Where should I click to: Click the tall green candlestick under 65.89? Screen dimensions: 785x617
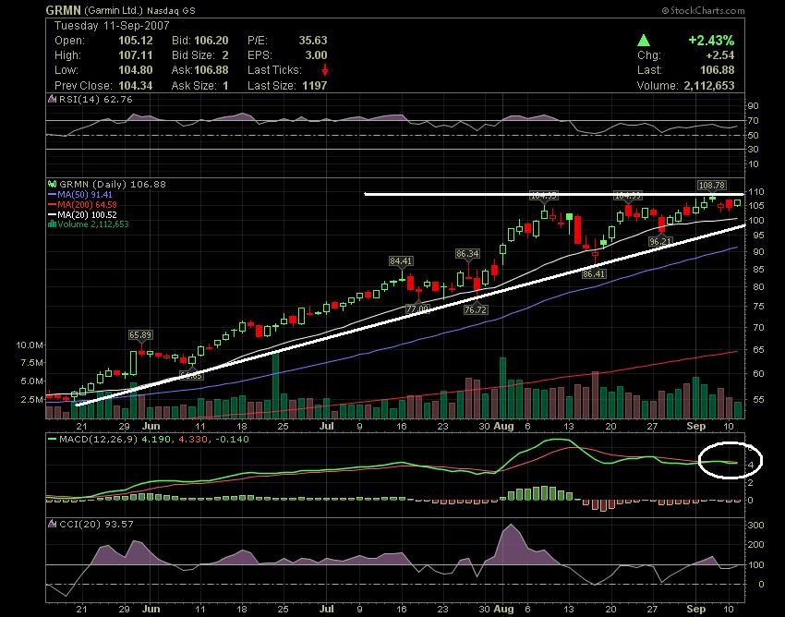coord(133,363)
